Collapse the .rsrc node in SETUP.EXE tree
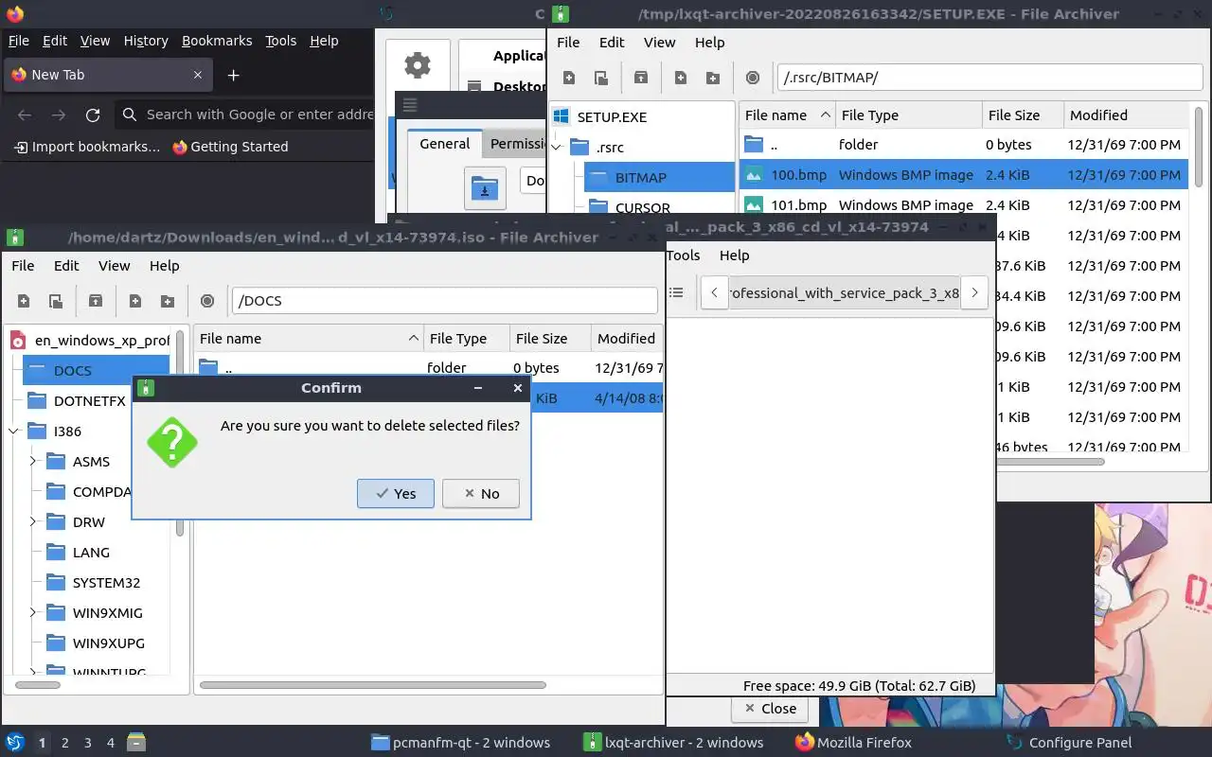1212x757 pixels. point(557,148)
